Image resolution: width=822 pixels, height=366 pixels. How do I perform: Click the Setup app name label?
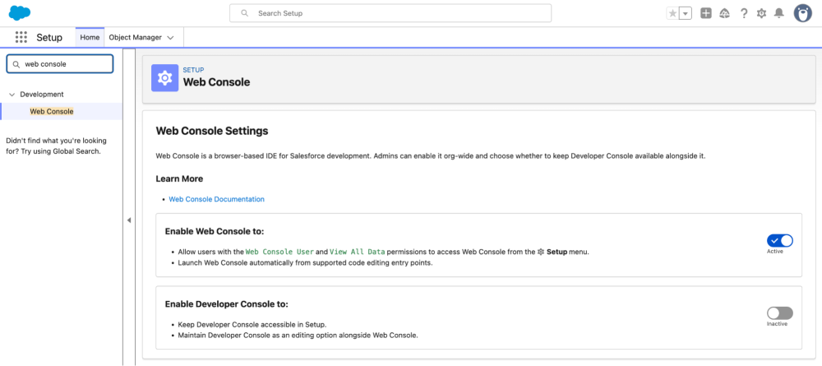[49, 38]
